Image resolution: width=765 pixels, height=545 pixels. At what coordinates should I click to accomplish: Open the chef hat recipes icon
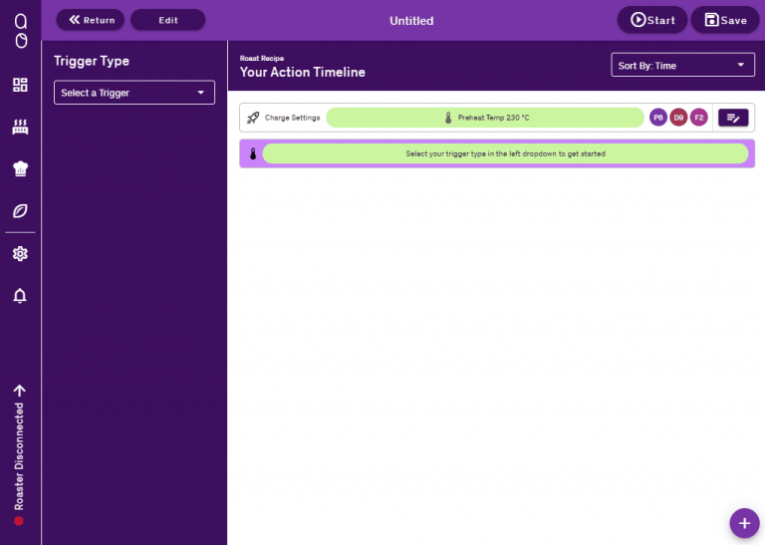[20, 168]
